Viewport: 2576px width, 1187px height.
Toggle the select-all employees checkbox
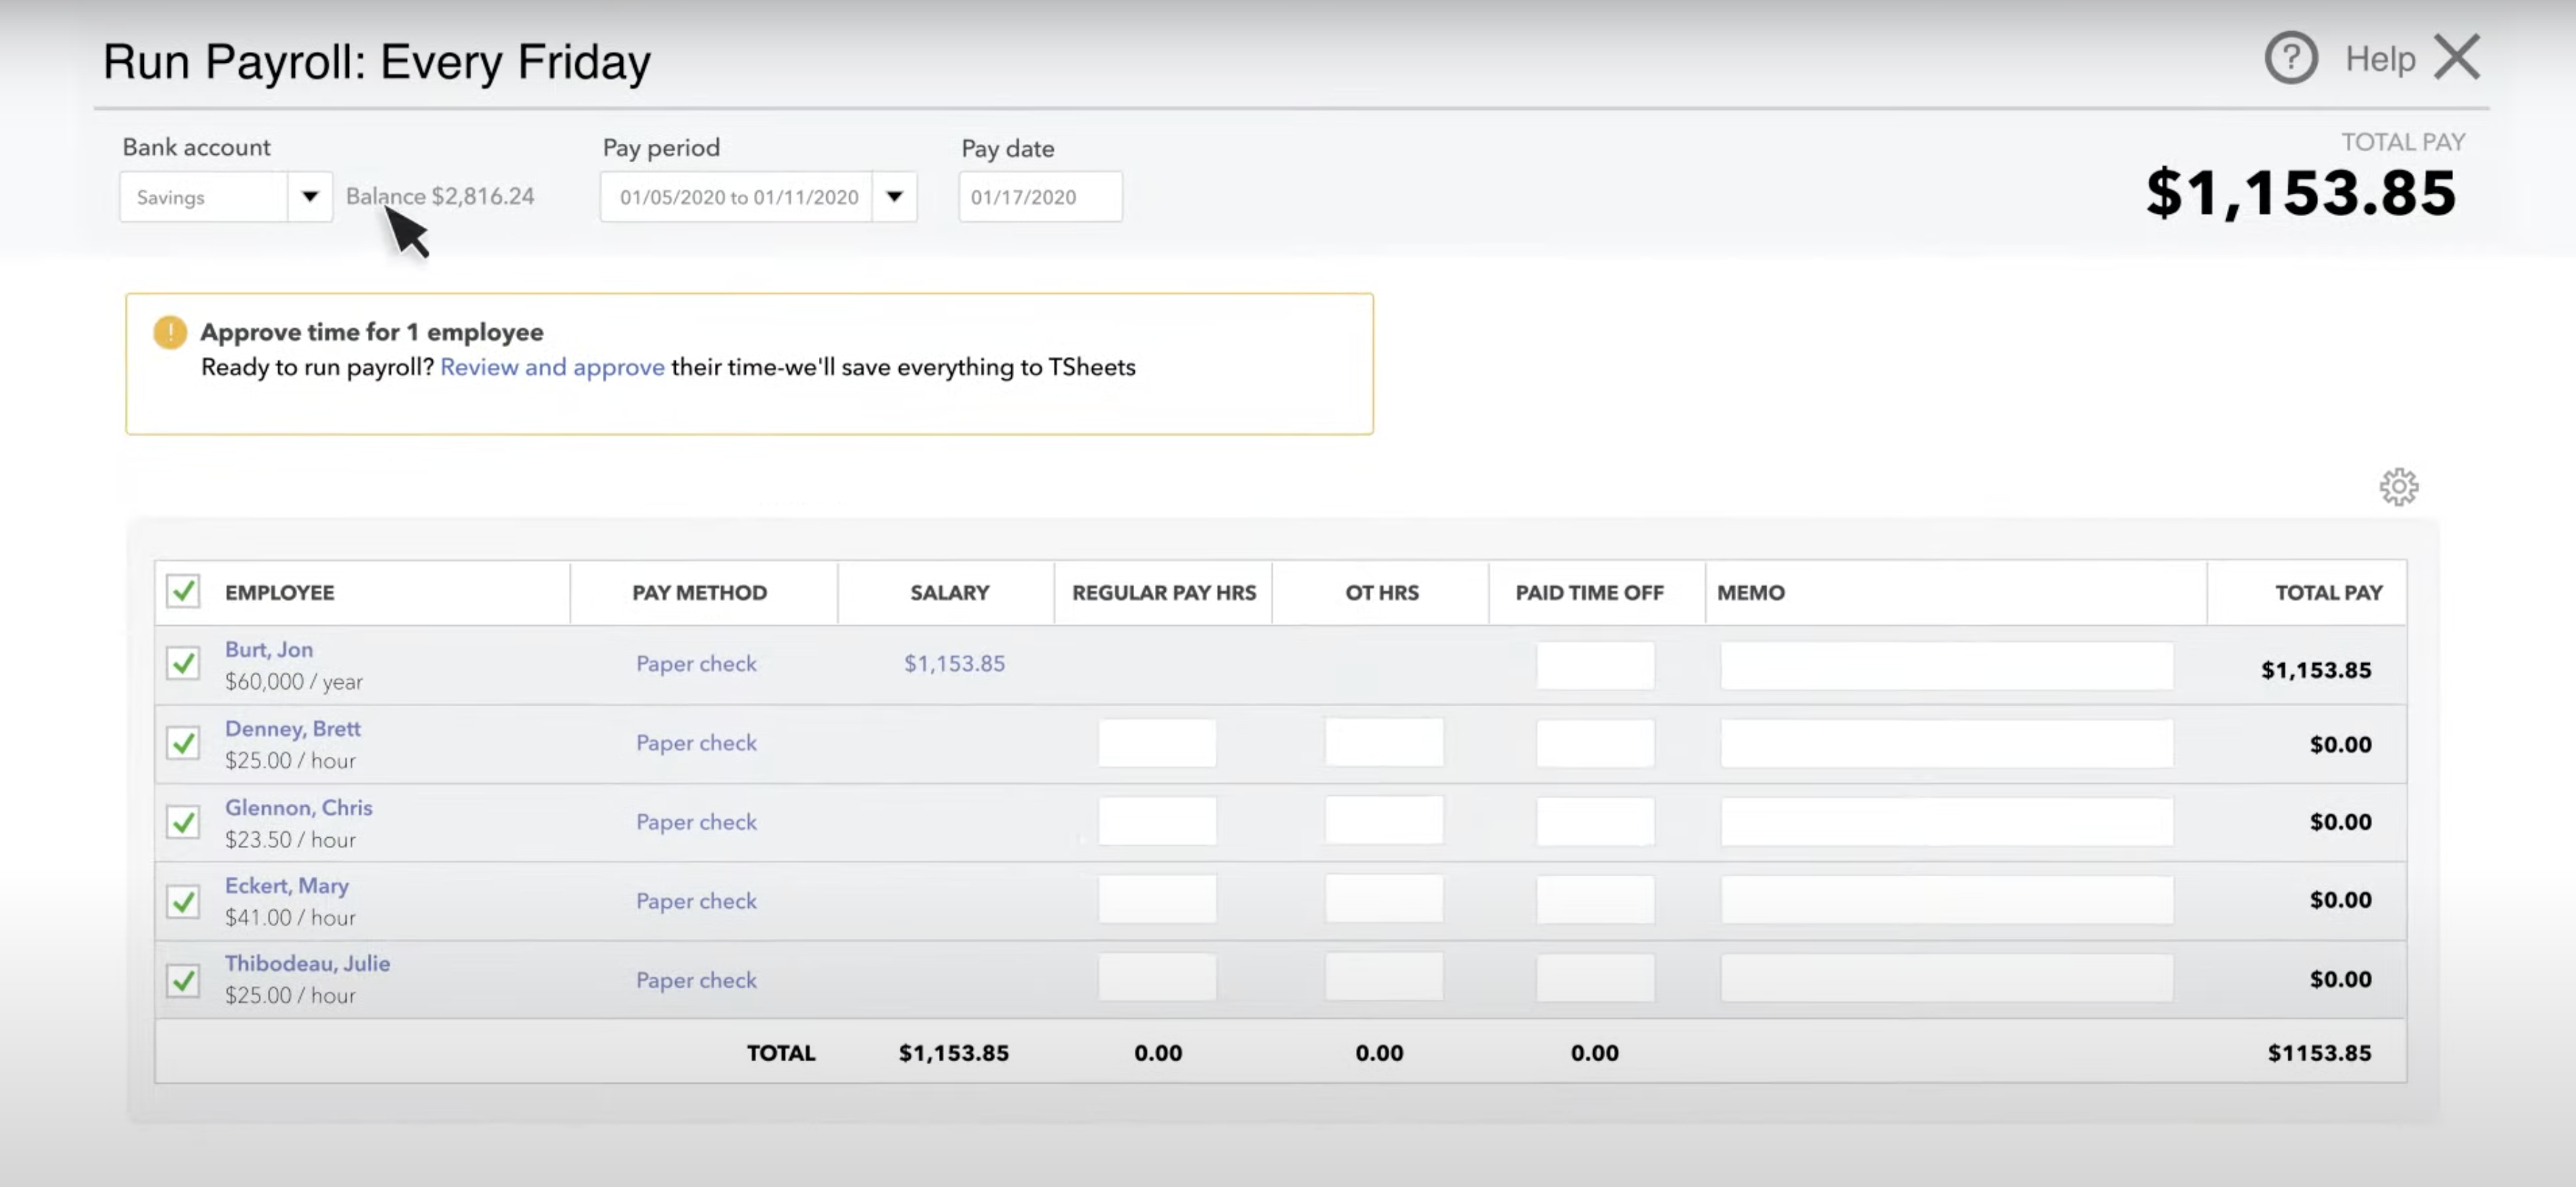pos(183,591)
